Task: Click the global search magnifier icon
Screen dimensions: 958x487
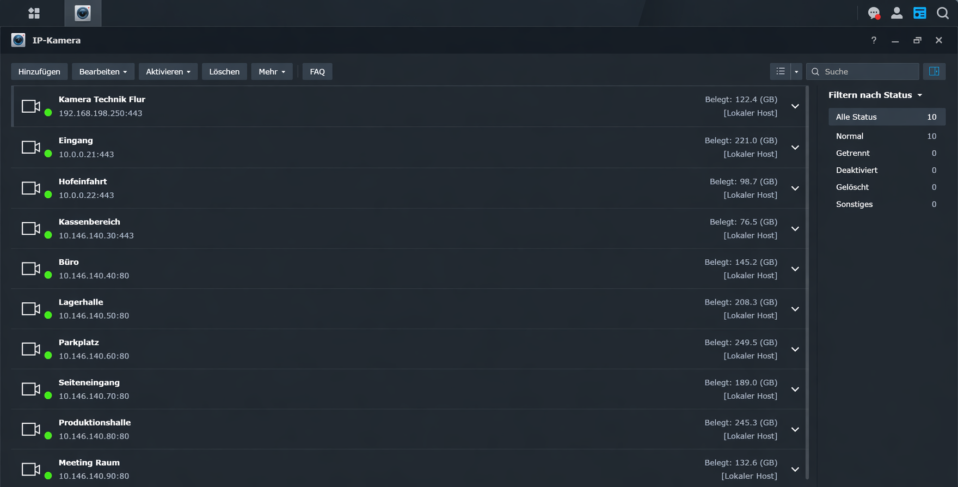Action: click(942, 13)
